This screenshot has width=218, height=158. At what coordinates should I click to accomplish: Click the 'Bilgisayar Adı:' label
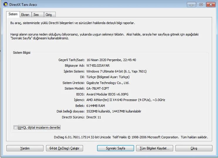pos(75,65)
